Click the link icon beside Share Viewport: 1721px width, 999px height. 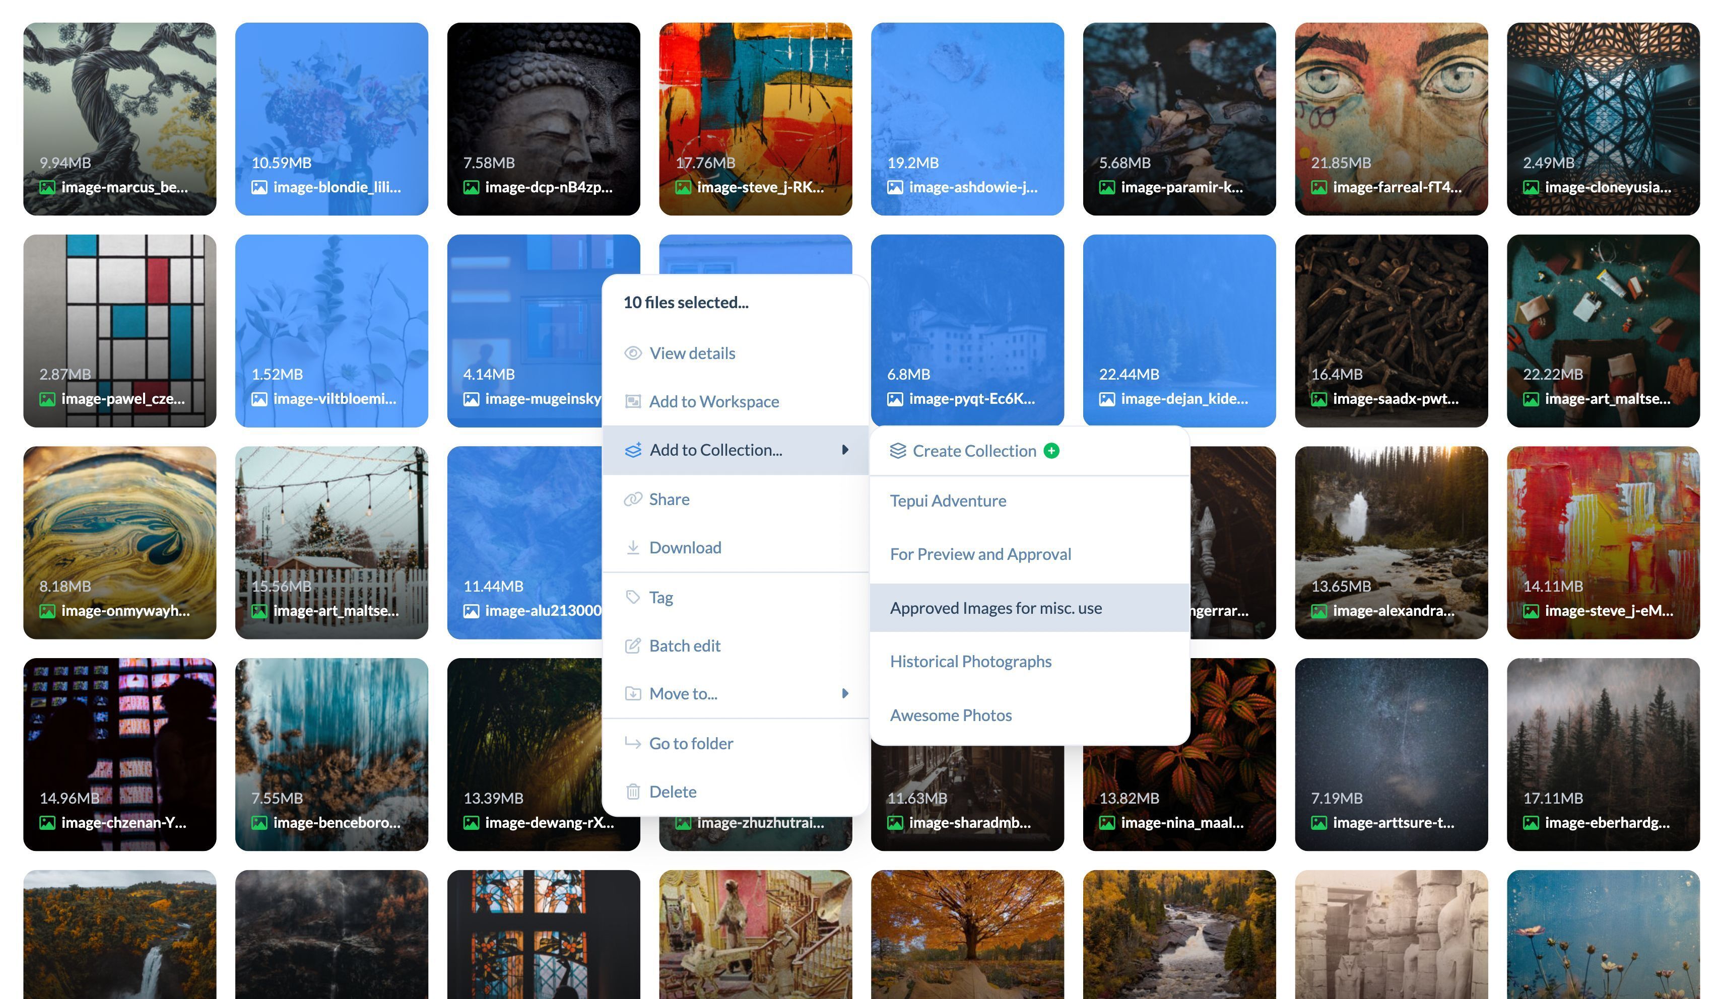tap(633, 499)
